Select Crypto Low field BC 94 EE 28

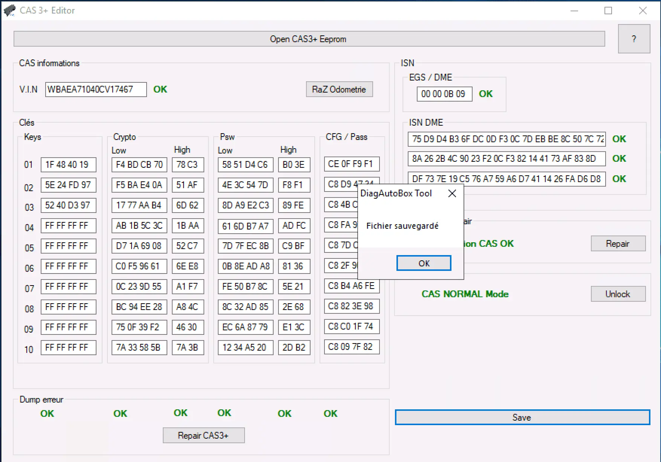139,307
